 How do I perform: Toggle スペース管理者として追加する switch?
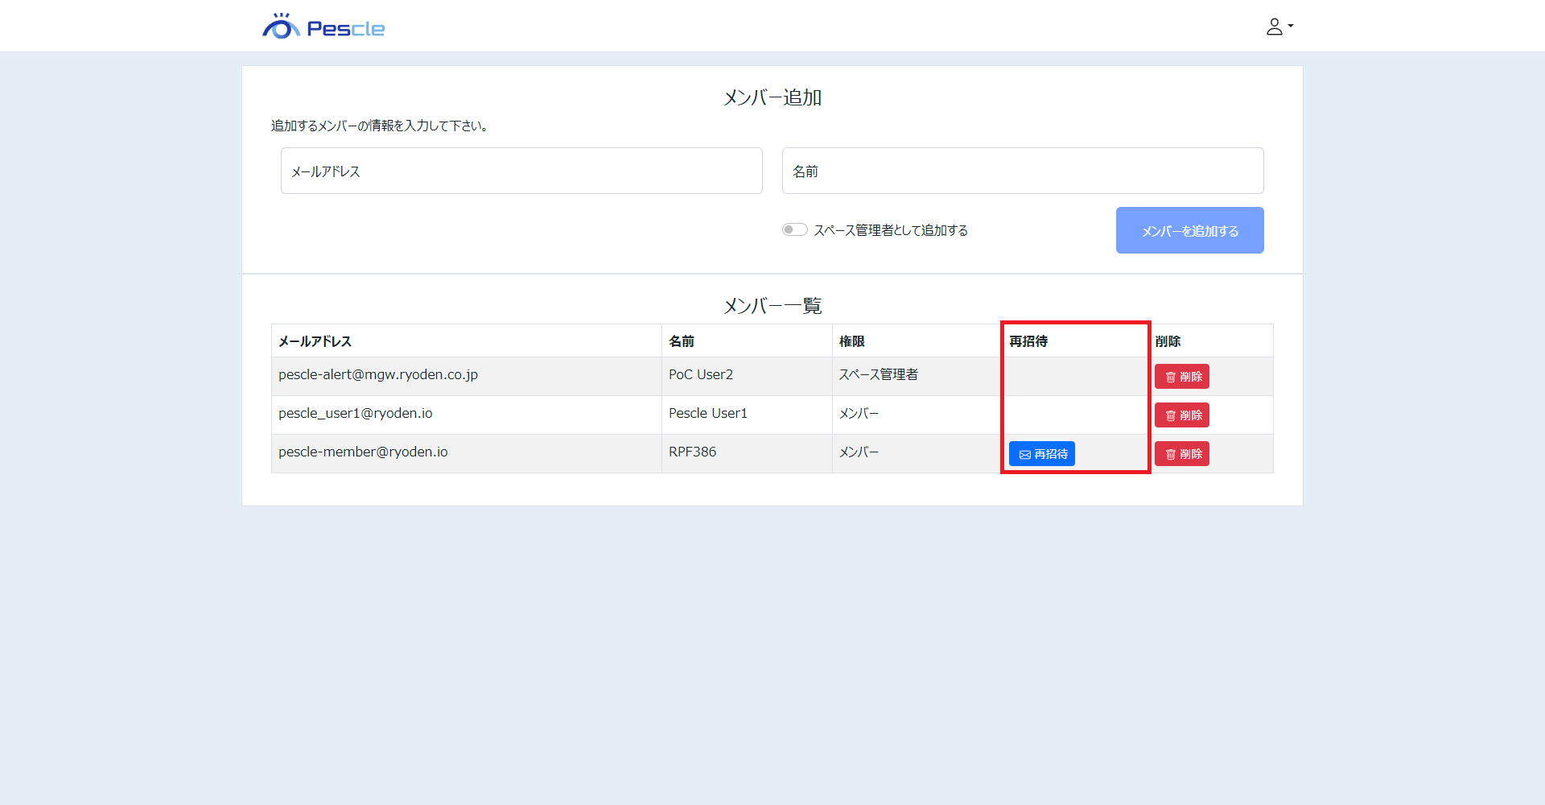coord(795,230)
